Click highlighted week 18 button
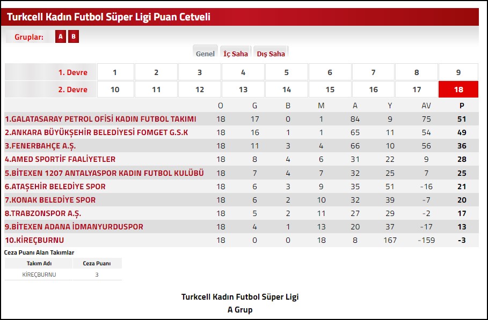The width and height of the screenshot is (488, 320). pos(458,90)
